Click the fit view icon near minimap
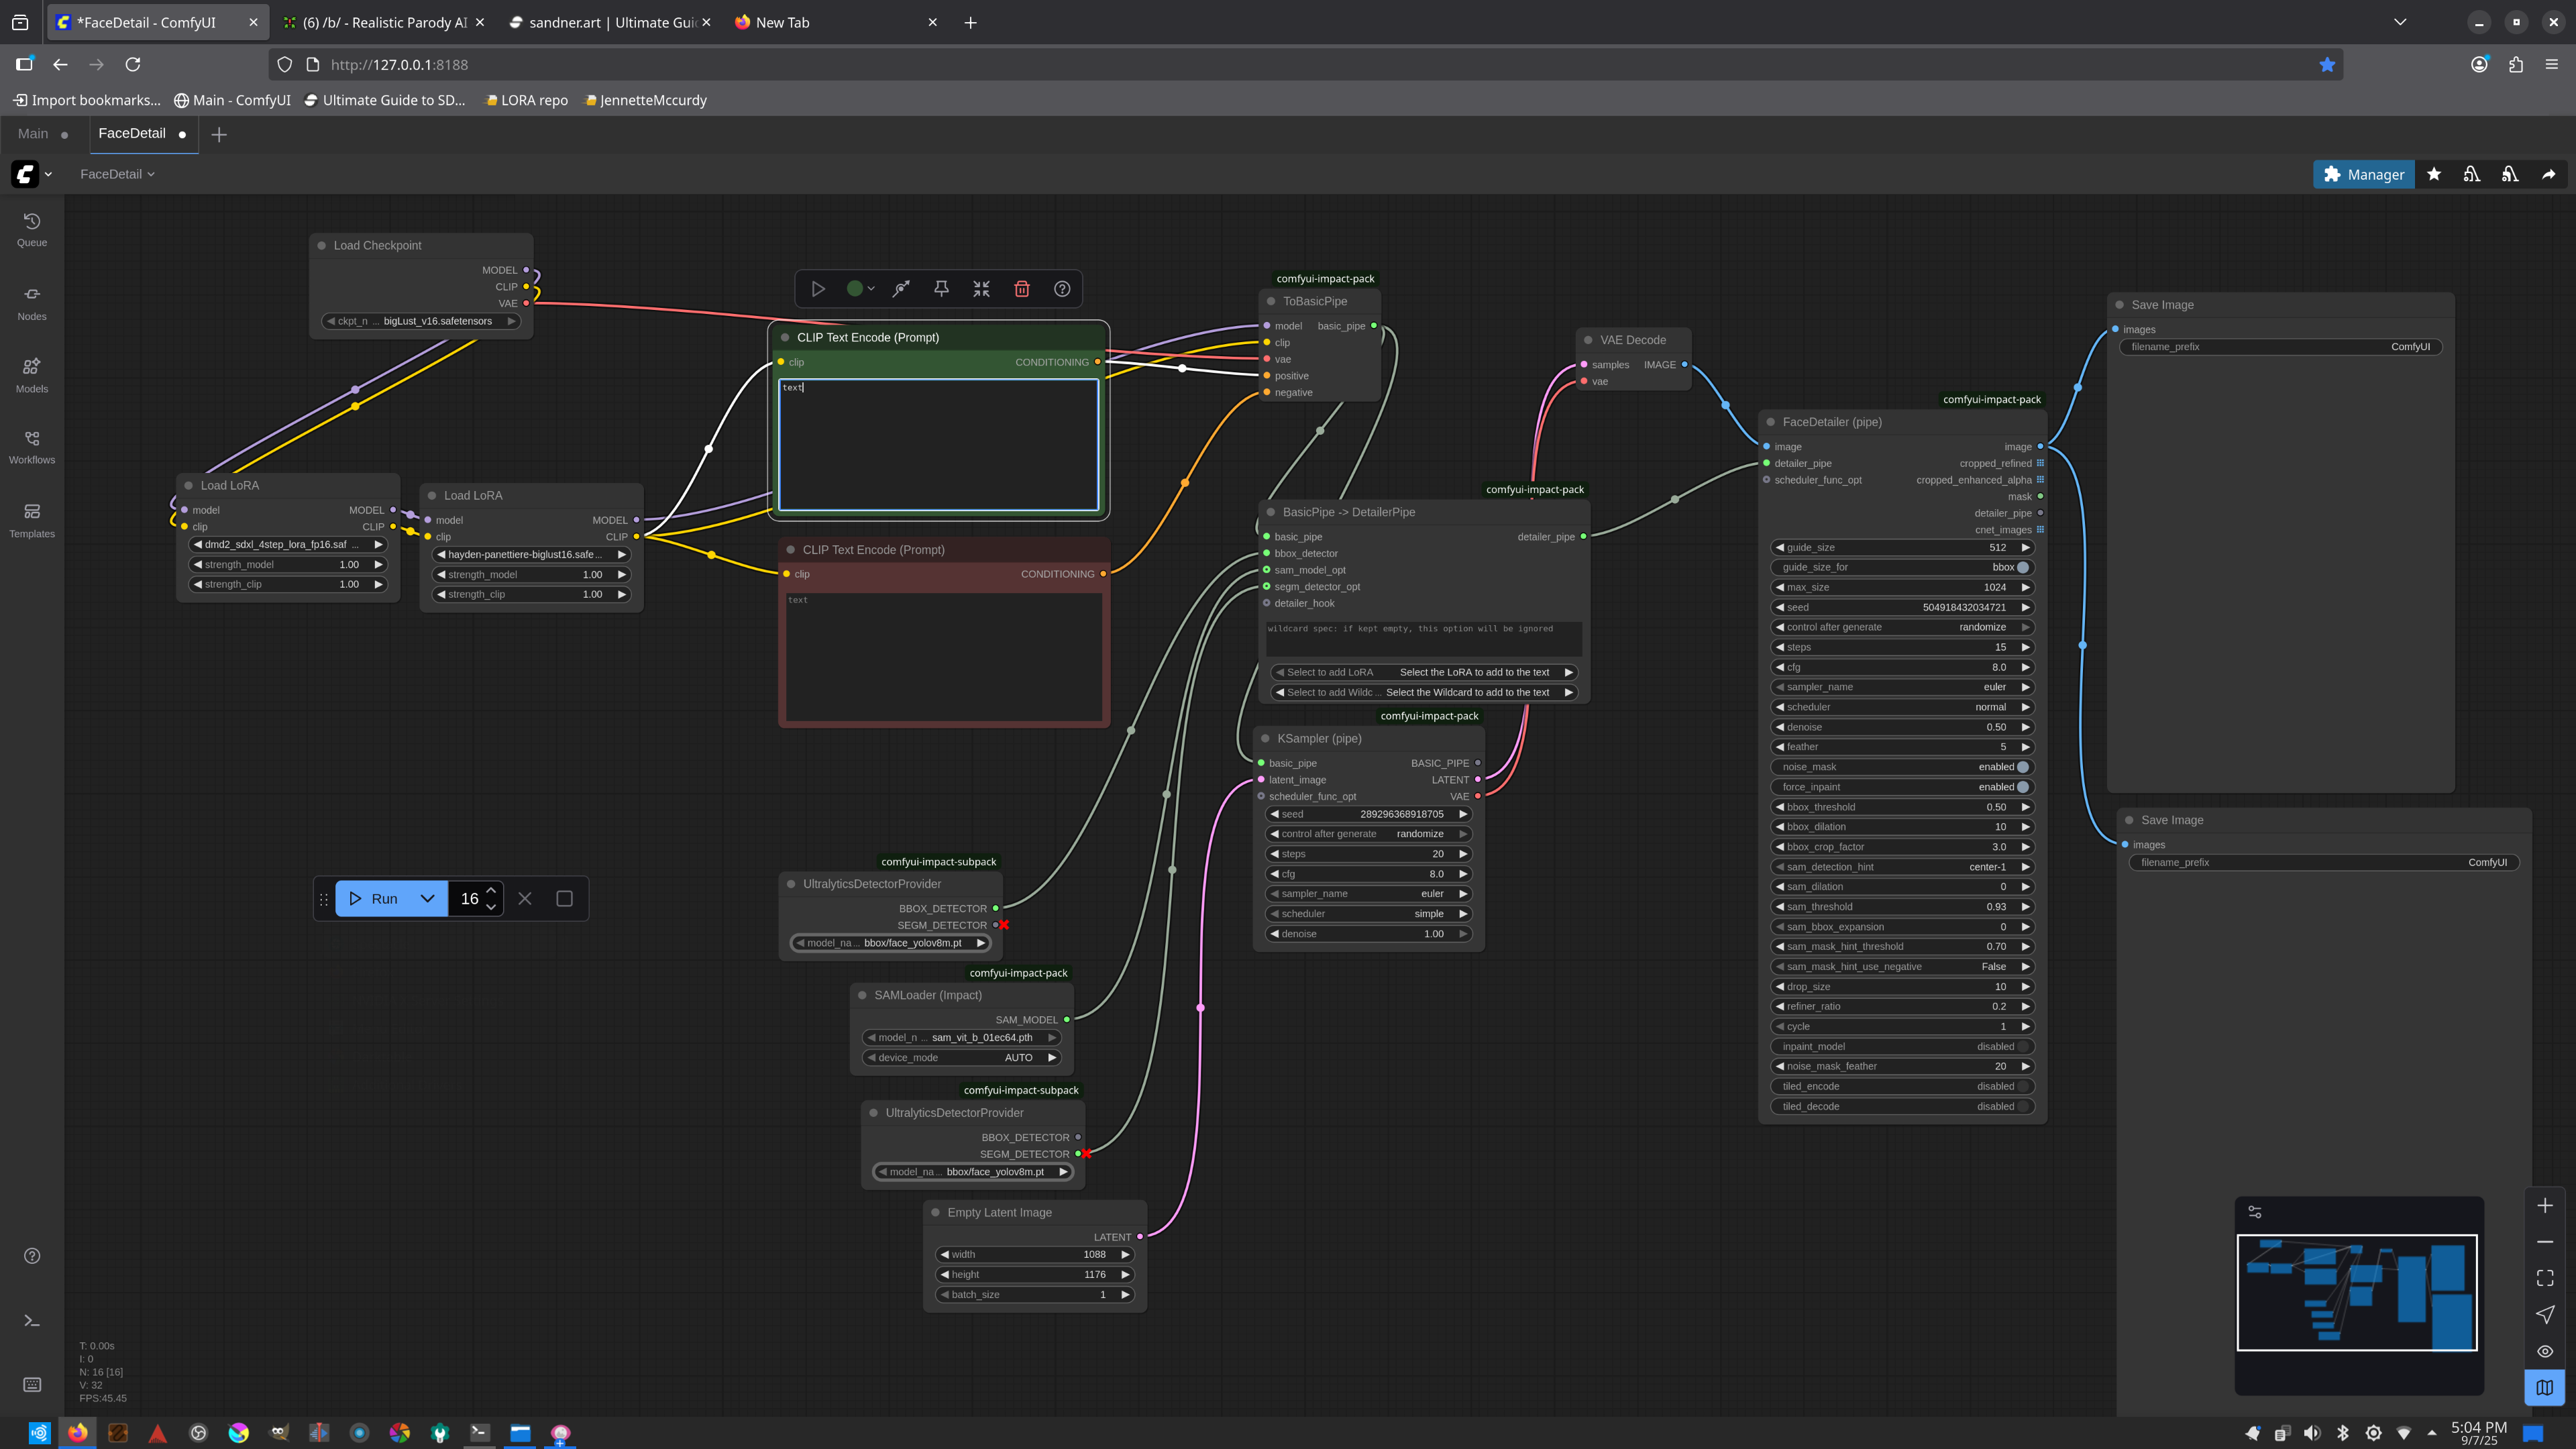The height and width of the screenshot is (1449, 2576). 2544,1278
